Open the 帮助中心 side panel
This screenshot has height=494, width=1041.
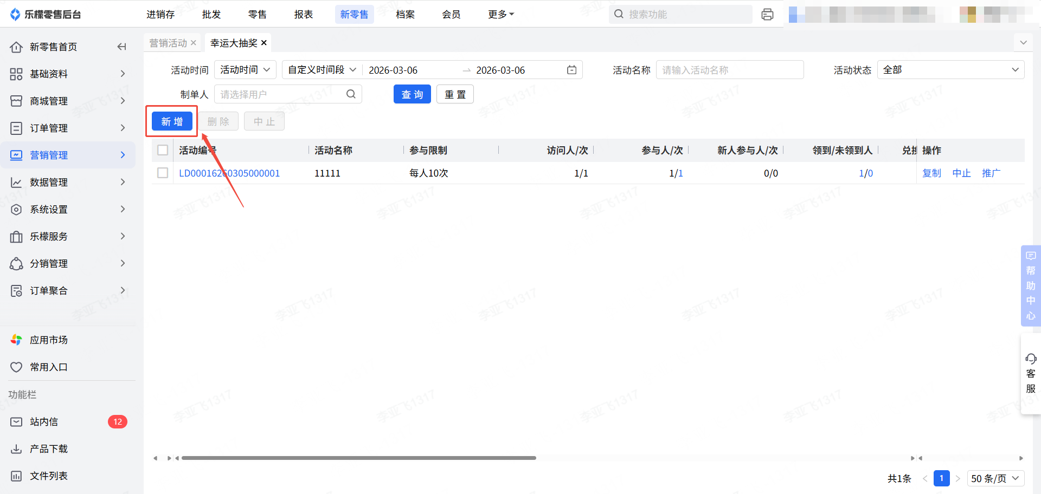[x=1031, y=285]
